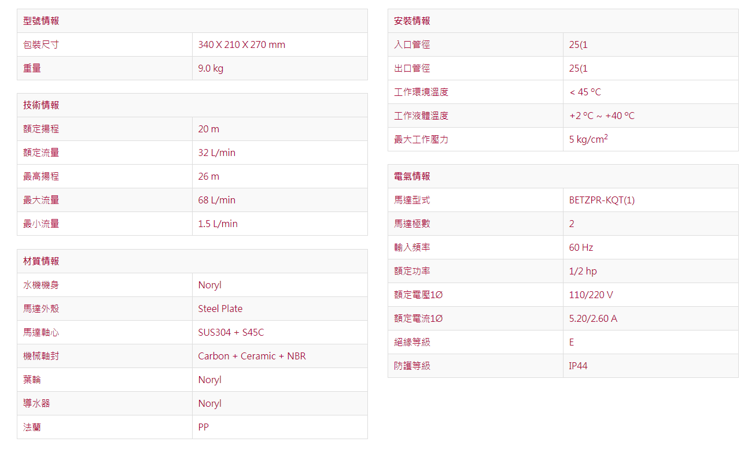Click the 技術情報 table header

click(41, 105)
